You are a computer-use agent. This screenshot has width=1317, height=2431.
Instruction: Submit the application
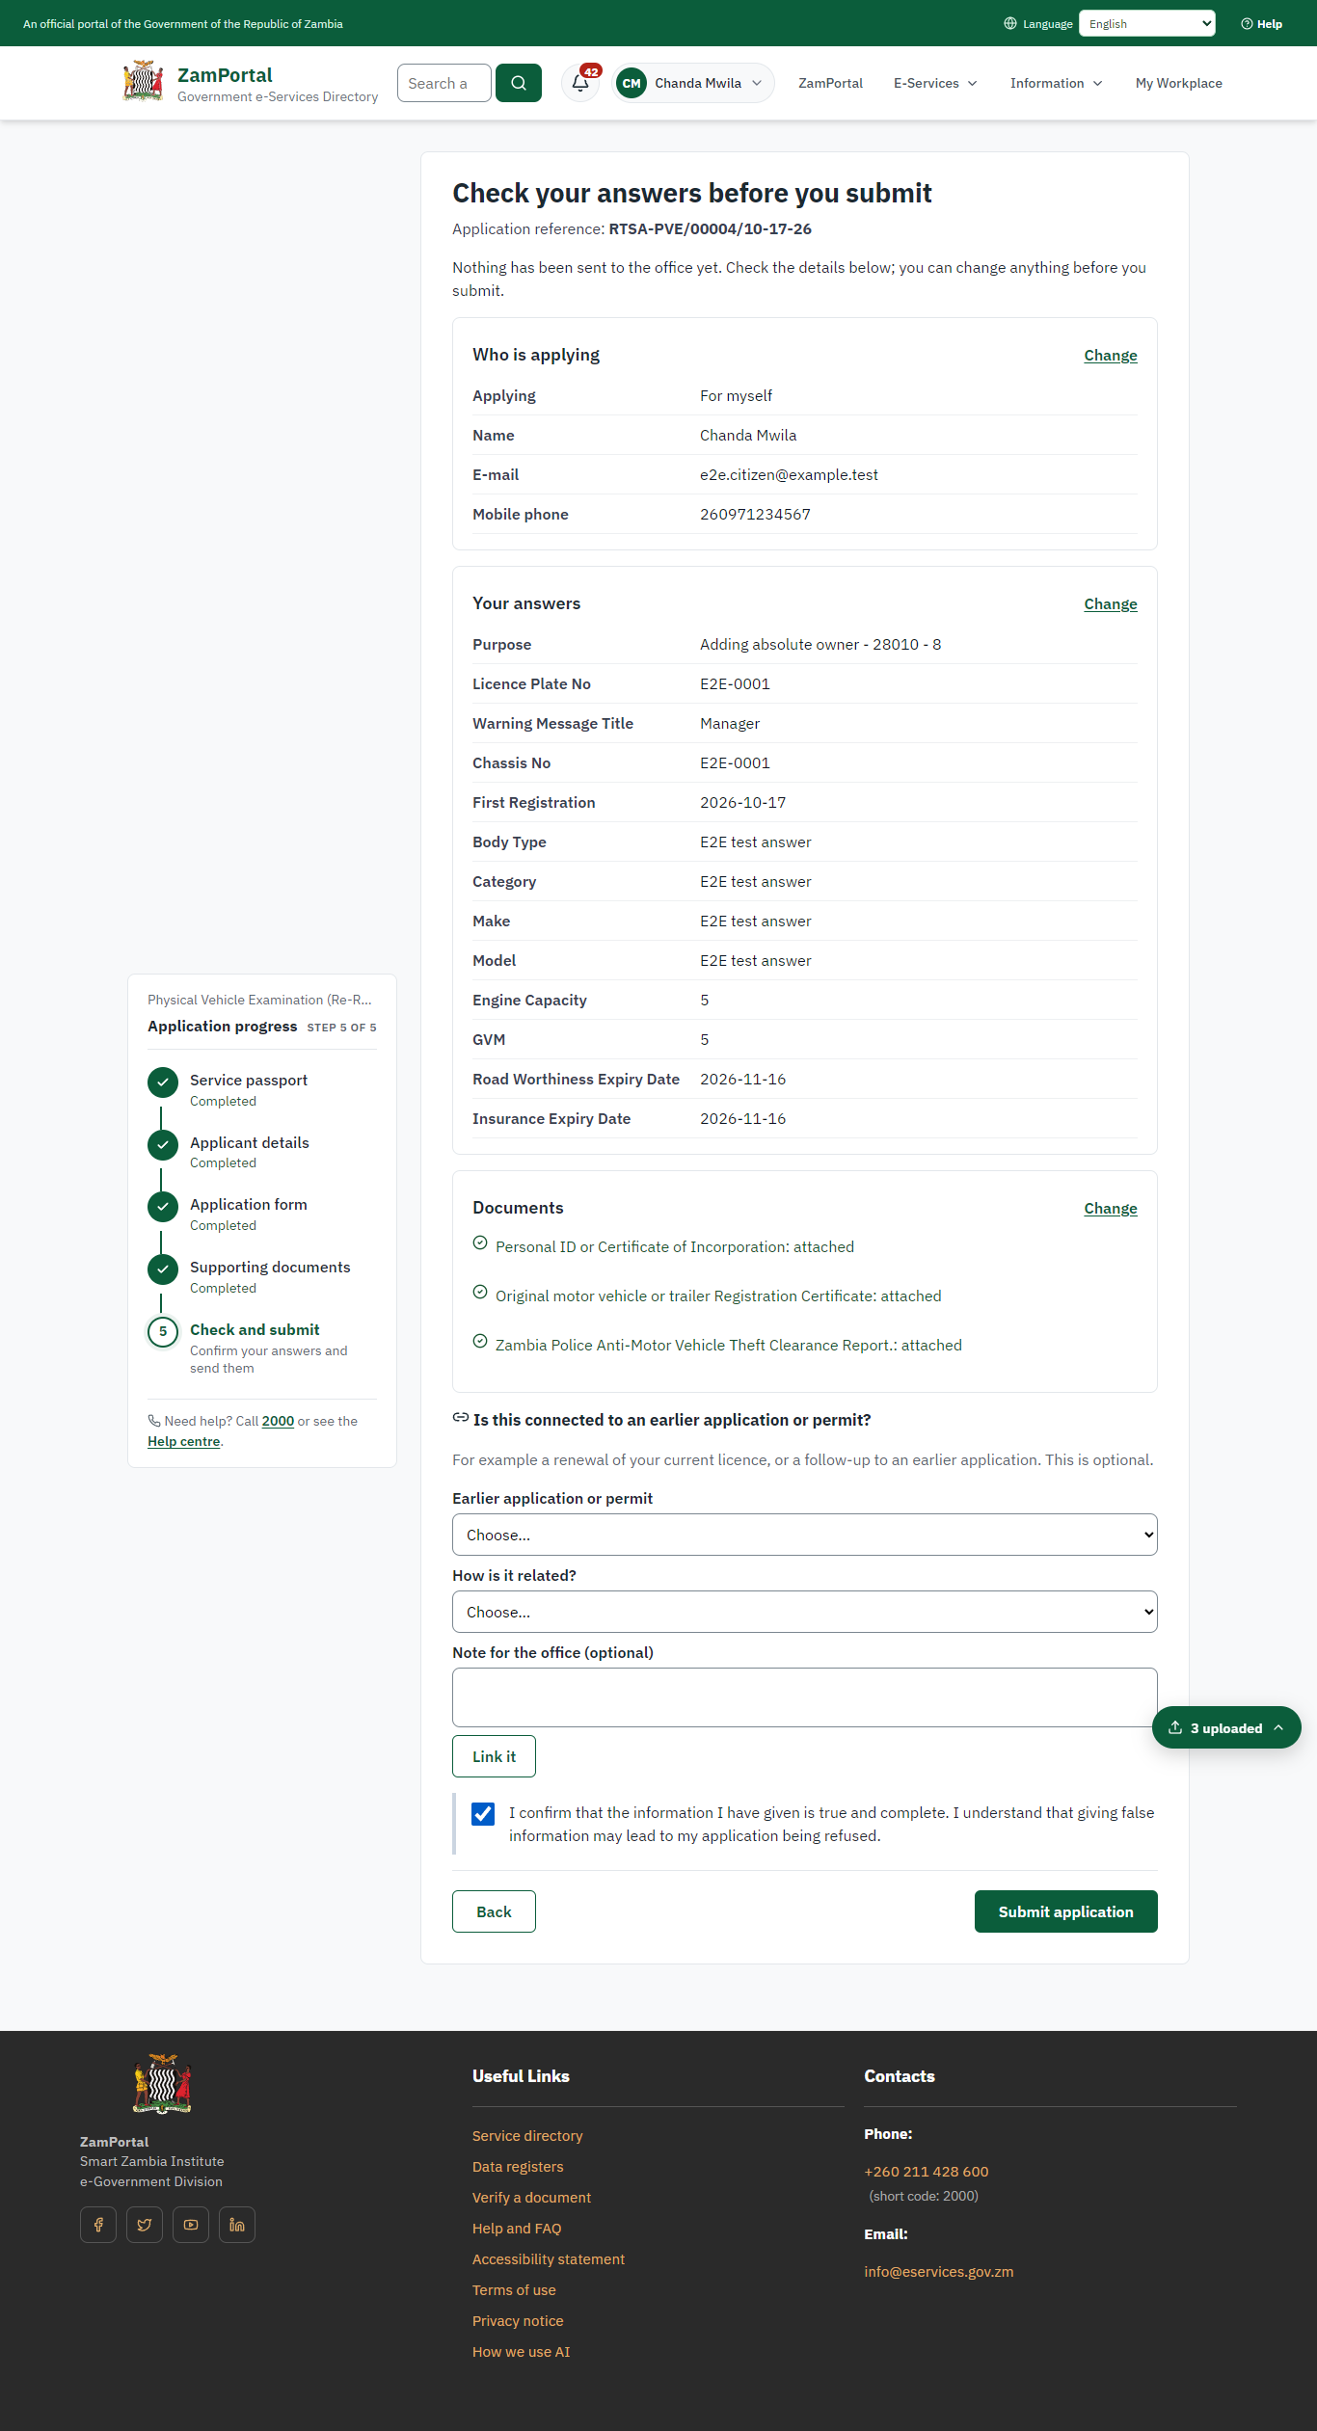point(1066,1911)
